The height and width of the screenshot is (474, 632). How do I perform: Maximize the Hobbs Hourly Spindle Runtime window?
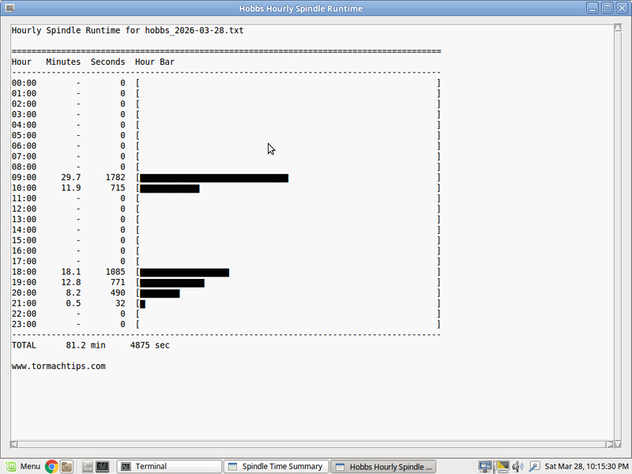[x=608, y=8]
